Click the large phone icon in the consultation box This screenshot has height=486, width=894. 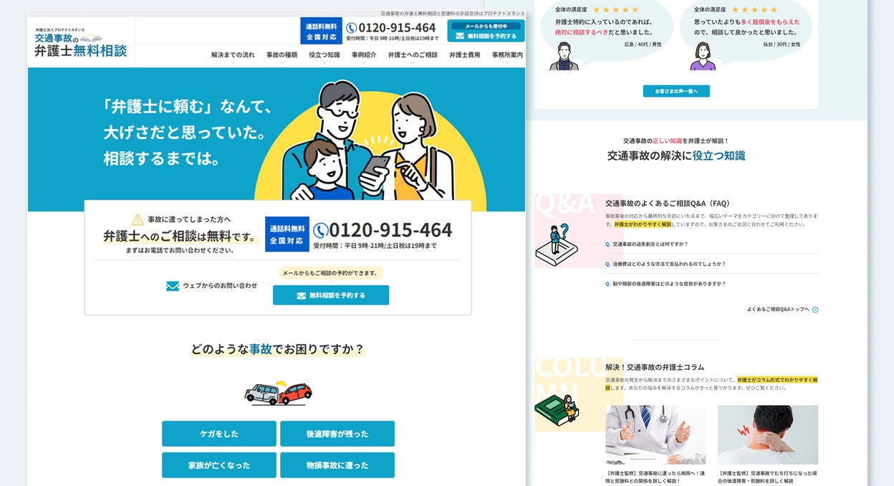[x=320, y=230]
